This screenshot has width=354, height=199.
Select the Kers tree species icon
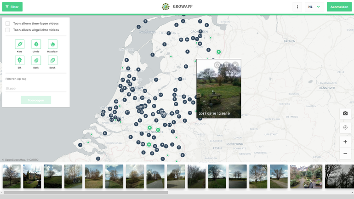click(20, 44)
